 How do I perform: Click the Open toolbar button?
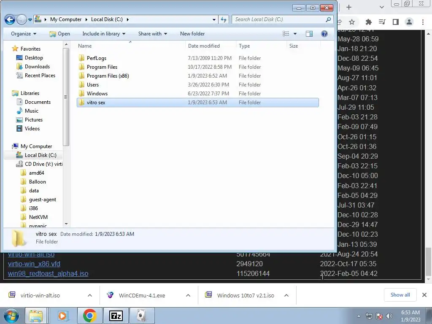59,34
